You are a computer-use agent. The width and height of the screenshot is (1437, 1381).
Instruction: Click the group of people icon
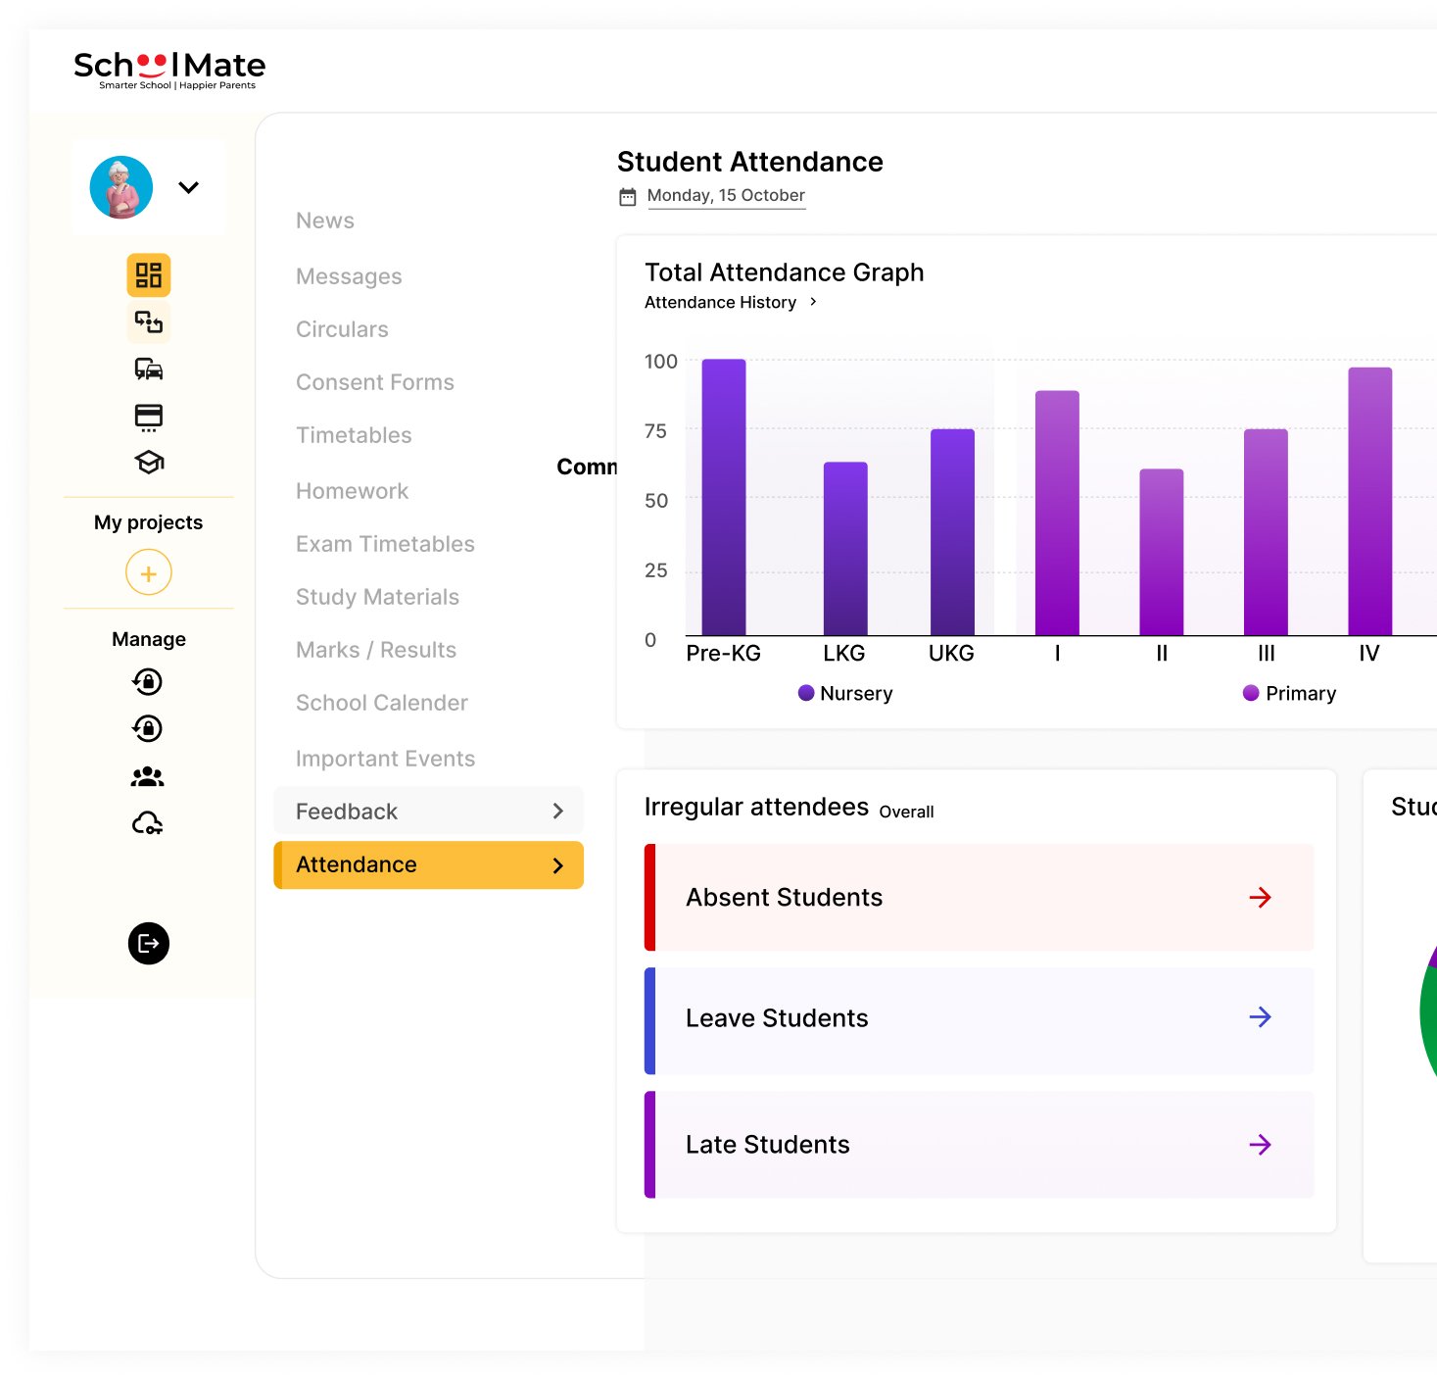[148, 777]
